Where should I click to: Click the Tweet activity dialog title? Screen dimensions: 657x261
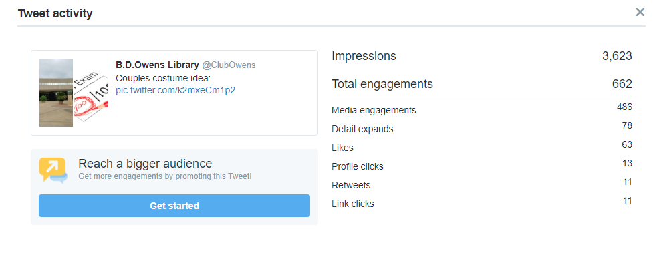click(55, 13)
